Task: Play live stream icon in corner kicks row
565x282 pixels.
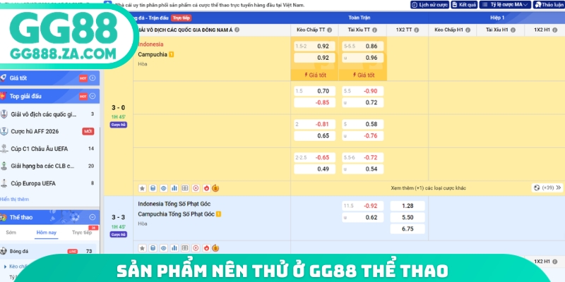Action: tap(196, 248)
